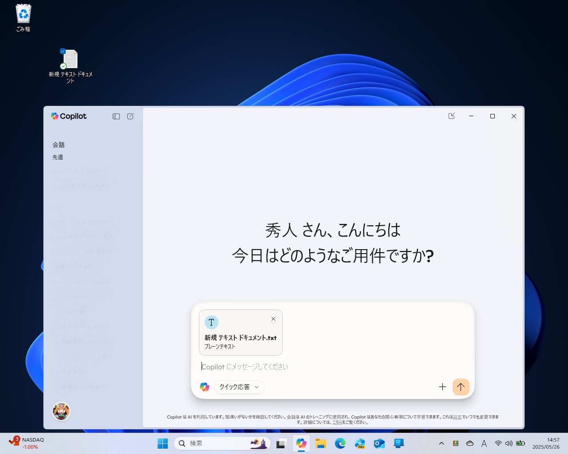This screenshot has height=454, width=568.
Task: Add an attachment with the plus icon
Action: [442, 387]
